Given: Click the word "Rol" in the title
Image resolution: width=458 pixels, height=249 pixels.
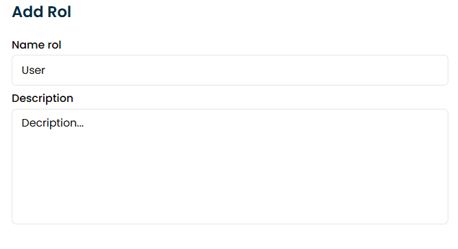Looking at the screenshot, I should [x=59, y=12].
